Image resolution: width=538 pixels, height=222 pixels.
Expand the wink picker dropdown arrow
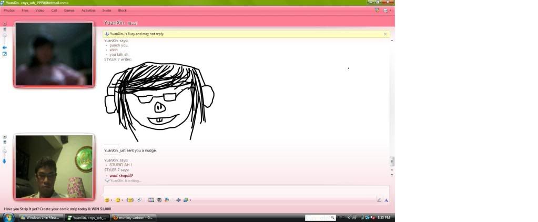click(123, 200)
